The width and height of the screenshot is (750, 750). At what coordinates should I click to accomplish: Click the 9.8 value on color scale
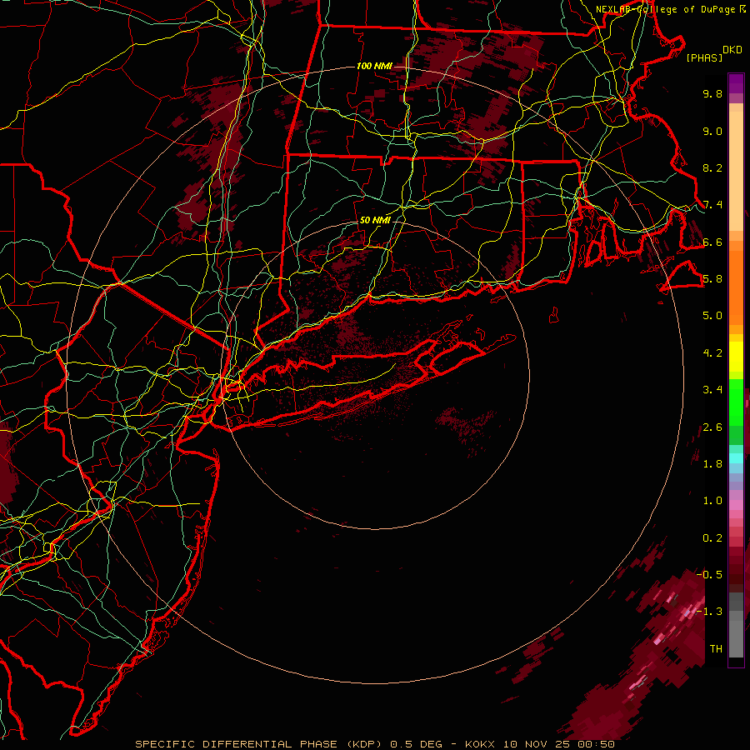pyautogui.click(x=712, y=93)
